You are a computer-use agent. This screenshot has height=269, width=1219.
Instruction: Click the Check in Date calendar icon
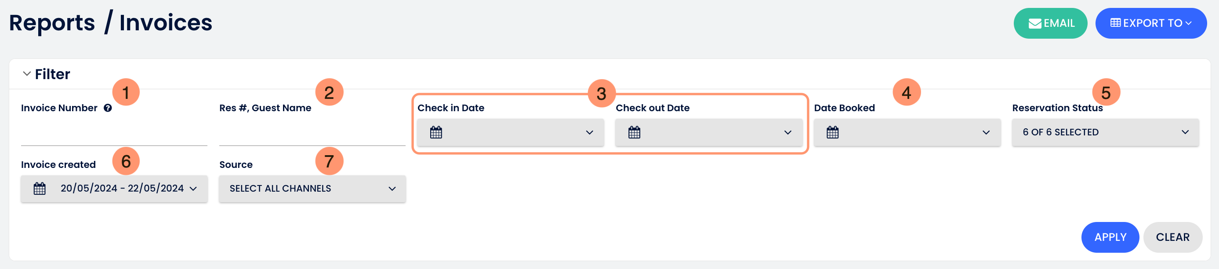pos(436,133)
